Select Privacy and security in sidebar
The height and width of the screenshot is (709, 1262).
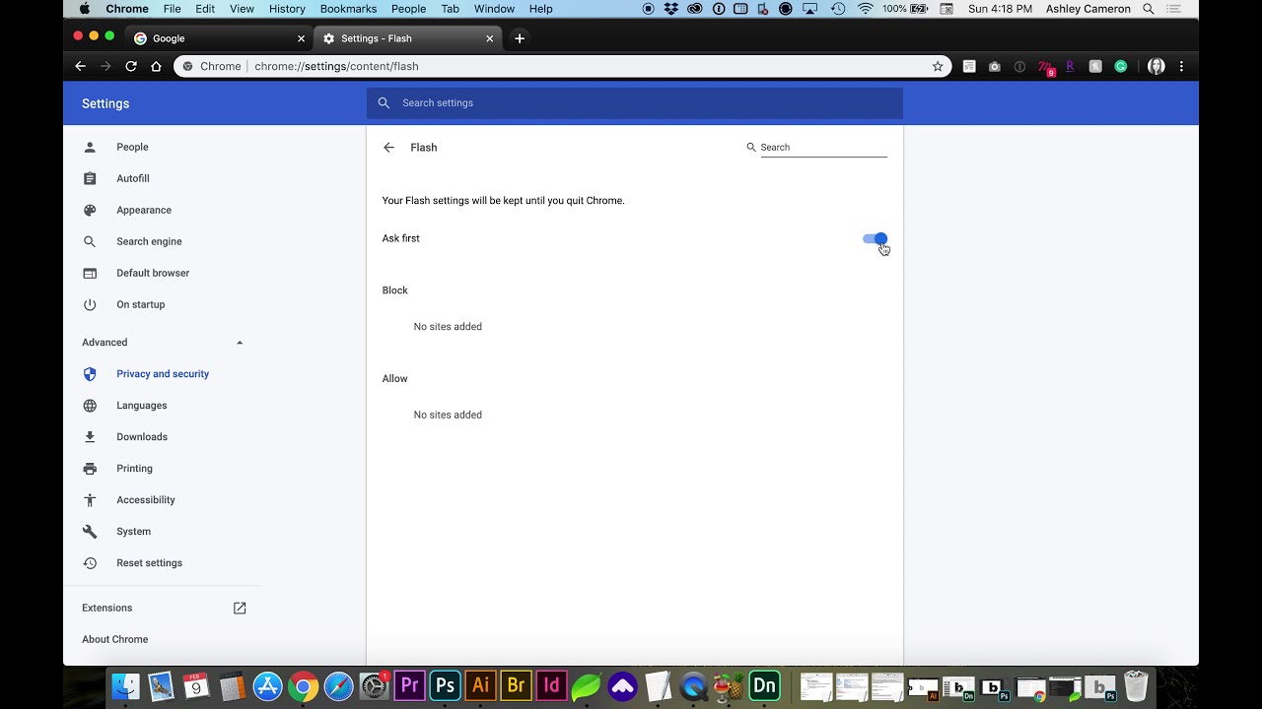click(x=163, y=374)
